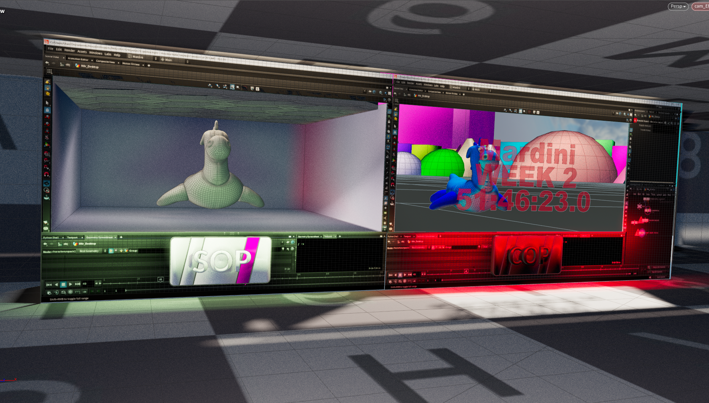Screen dimensions: 709x403
Task: Click left range start field showing 1
Action: (105, 291)
